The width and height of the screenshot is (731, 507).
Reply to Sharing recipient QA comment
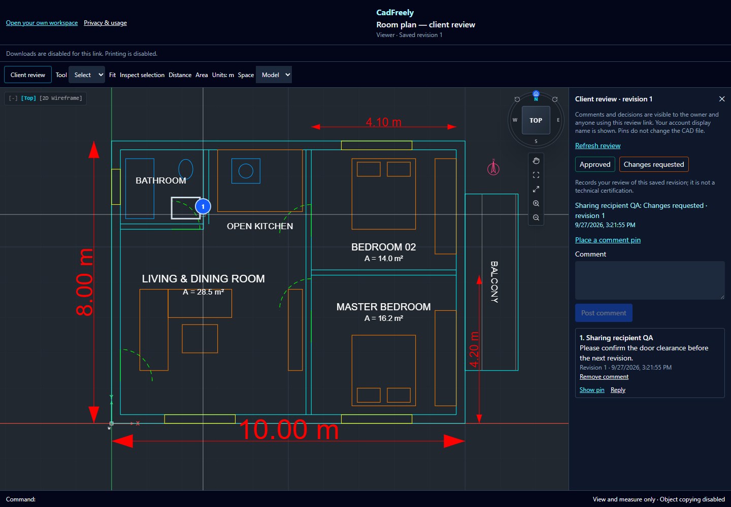coord(618,390)
